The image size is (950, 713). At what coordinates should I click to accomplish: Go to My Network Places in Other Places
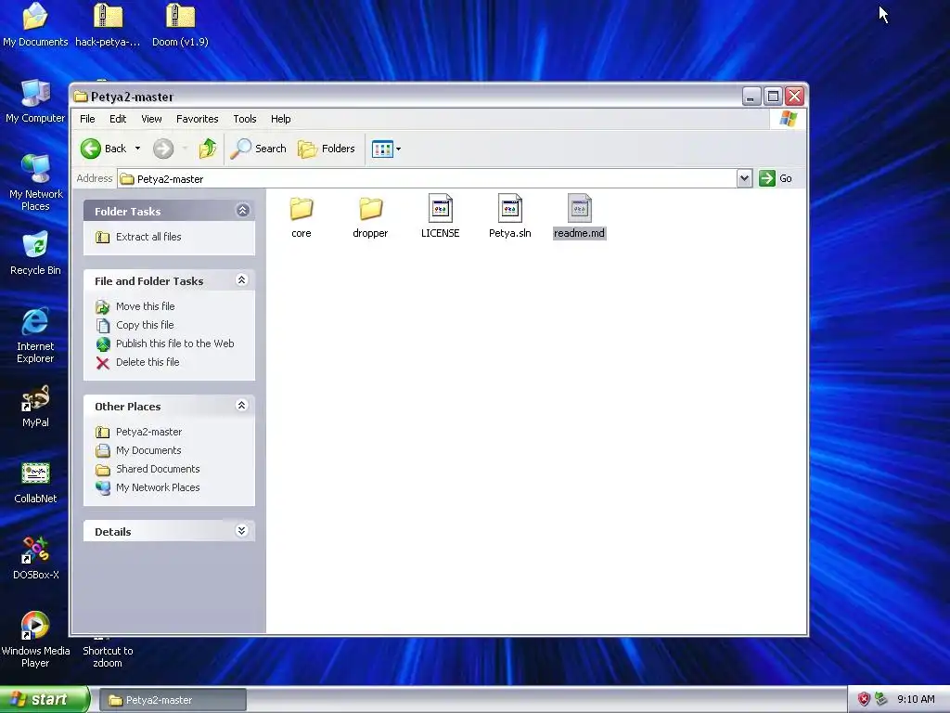point(158,488)
